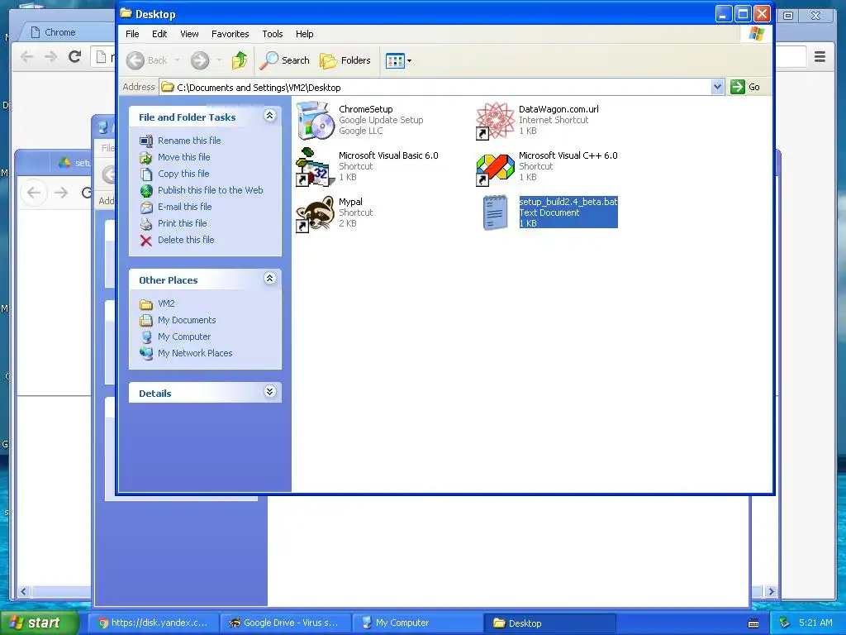Open the Chrome hamburger menu icon

820,56
